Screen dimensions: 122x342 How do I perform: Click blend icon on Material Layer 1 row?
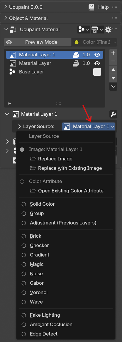click(76, 55)
